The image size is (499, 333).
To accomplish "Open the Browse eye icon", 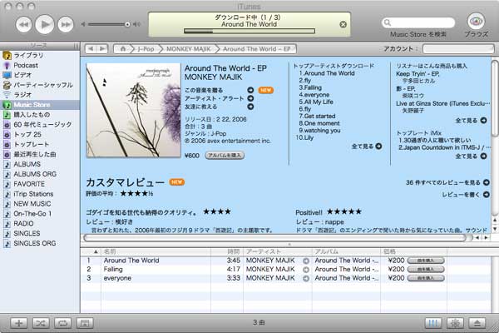I will [x=476, y=22].
